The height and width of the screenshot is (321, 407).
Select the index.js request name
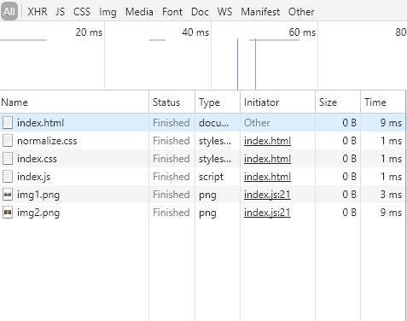33,177
